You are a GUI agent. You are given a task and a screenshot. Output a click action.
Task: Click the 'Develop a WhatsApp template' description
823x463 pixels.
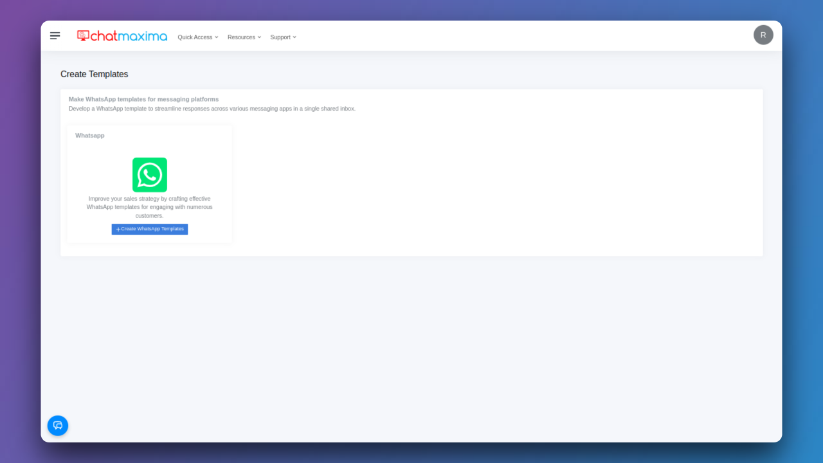212,109
